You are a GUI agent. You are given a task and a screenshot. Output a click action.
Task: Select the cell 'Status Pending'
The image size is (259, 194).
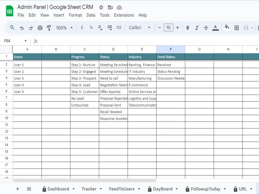click(x=171, y=72)
